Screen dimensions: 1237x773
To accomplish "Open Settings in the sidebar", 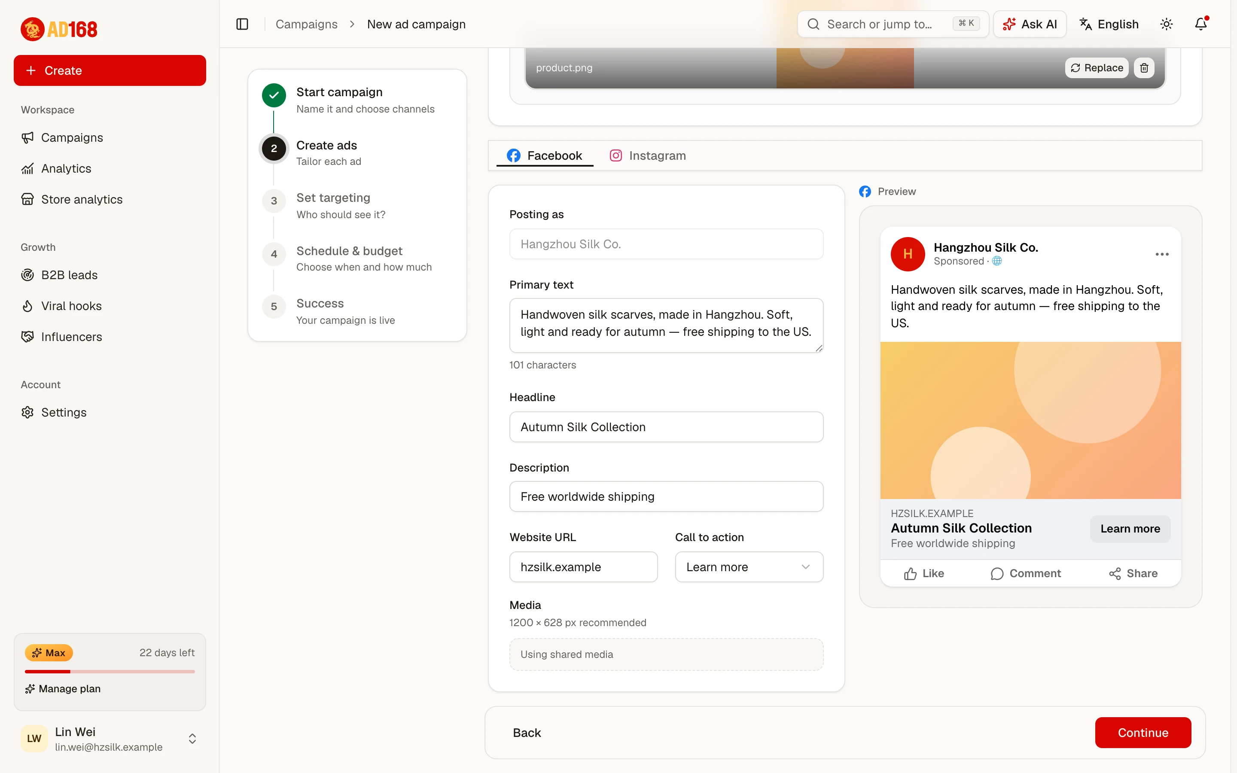I will click(x=110, y=412).
